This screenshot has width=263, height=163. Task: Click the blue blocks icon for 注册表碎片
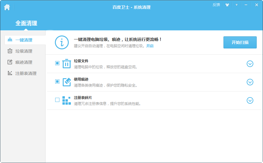point(67,100)
